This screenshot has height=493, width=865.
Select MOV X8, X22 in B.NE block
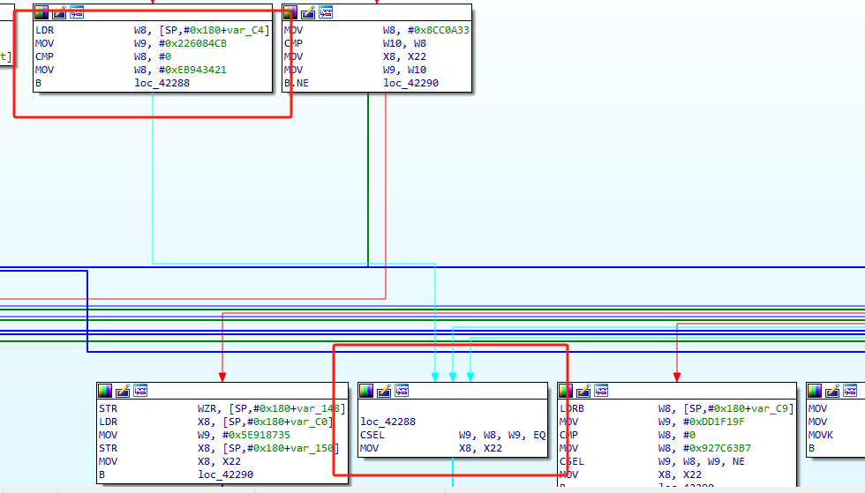[355, 56]
